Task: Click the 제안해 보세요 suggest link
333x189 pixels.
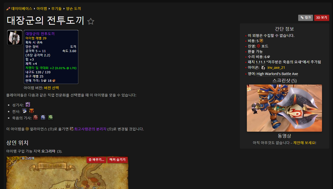Action: [304, 143]
